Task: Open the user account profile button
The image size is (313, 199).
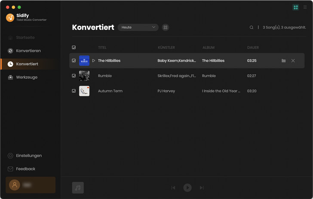Action: pos(31,185)
